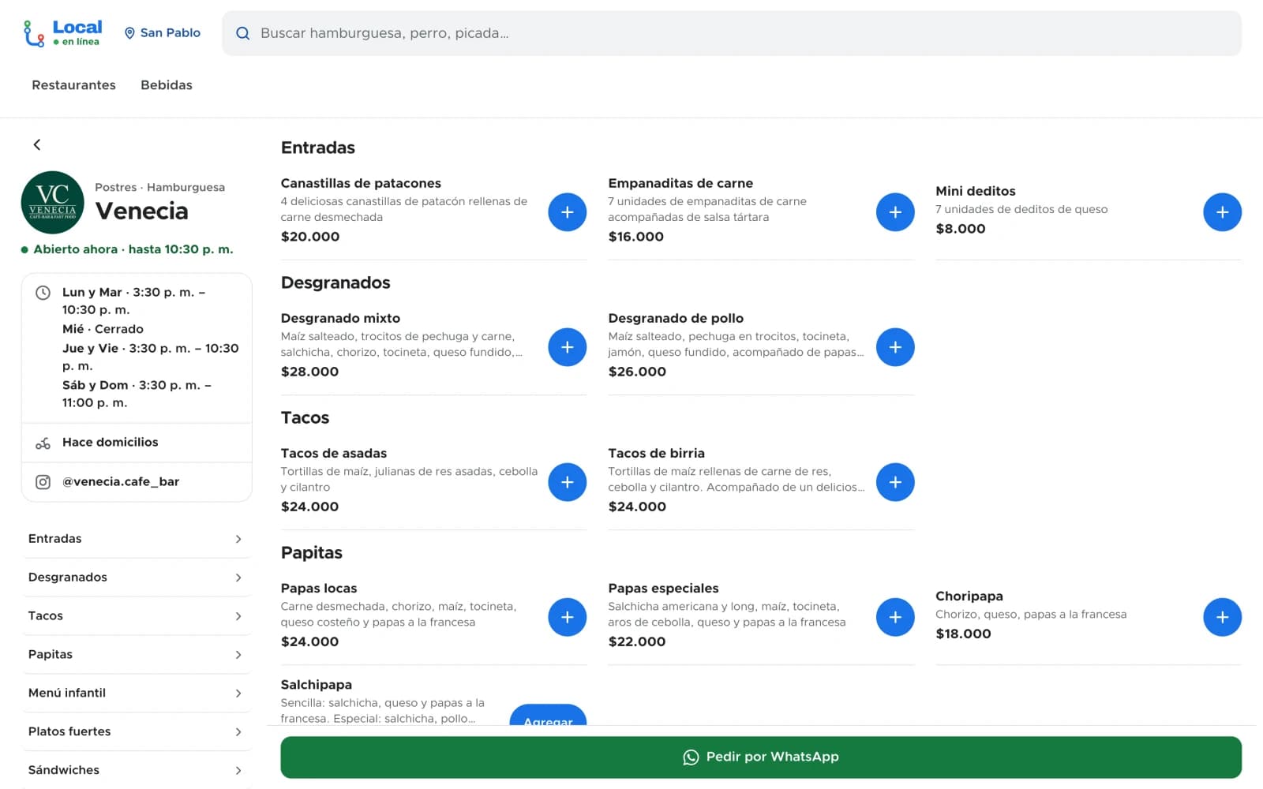Image resolution: width=1263 pixels, height=789 pixels.
Task: Expand the Menú infantil category
Action: (x=136, y=694)
